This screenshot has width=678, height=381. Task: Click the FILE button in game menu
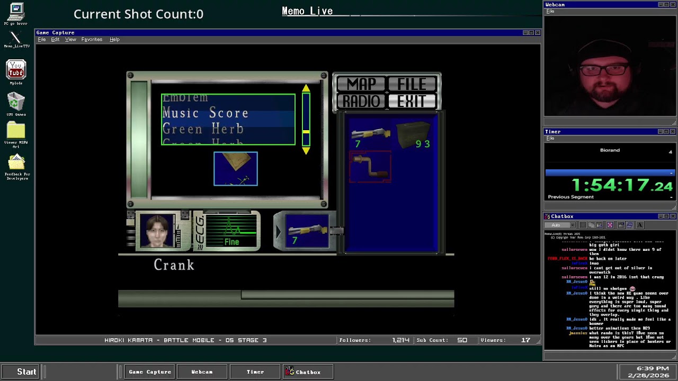pyautogui.click(x=412, y=84)
